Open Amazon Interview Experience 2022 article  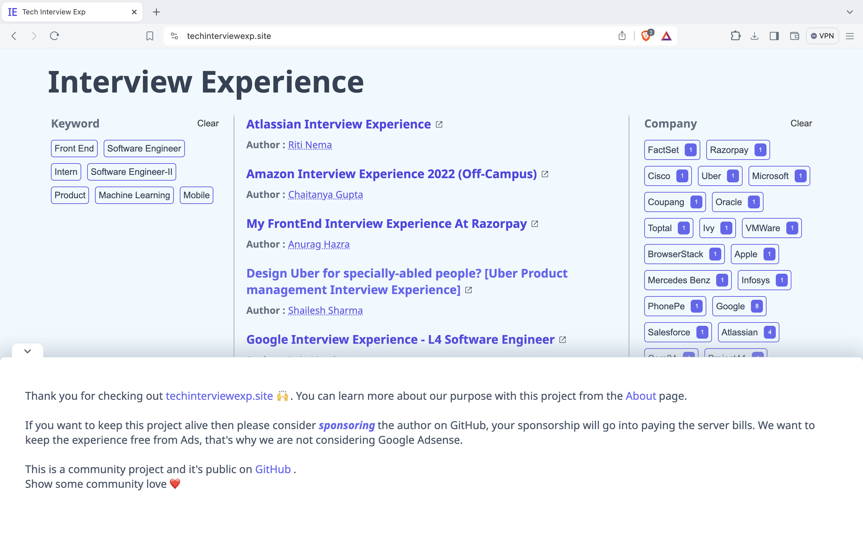point(392,174)
